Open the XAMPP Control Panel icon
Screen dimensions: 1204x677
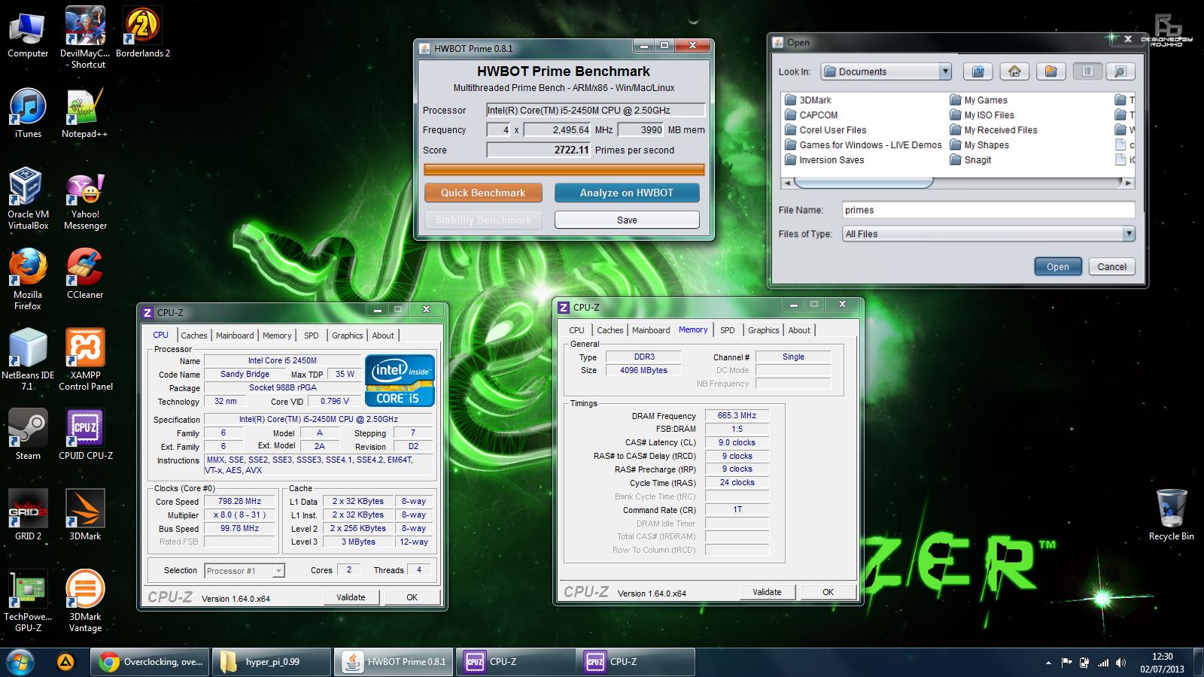pyautogui.click(x=85, y=360)
